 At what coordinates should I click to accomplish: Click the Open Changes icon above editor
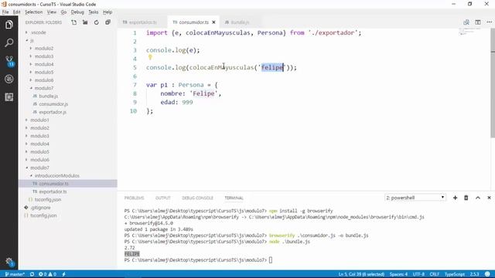tap(466, 22)
